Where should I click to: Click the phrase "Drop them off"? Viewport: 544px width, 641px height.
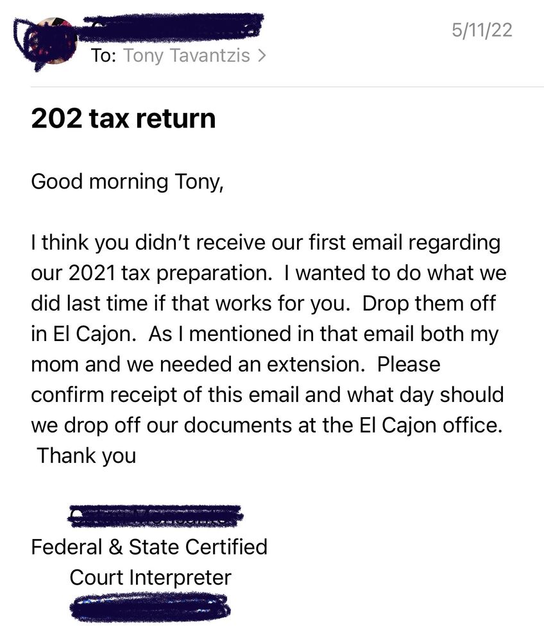pos(429,304)
